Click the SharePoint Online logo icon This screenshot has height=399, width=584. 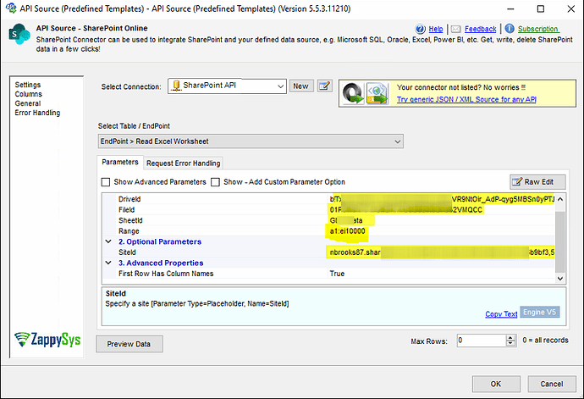[19, 34]
